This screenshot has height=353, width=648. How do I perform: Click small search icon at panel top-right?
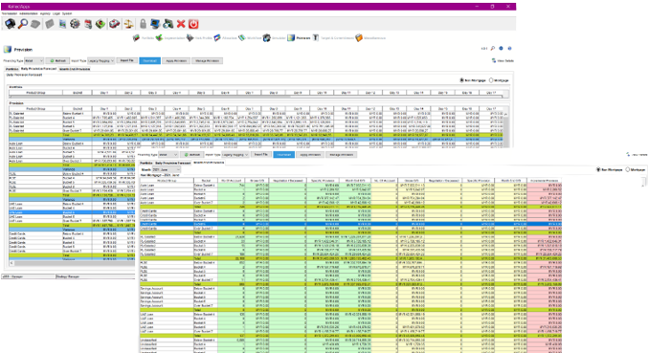(493, 48)
